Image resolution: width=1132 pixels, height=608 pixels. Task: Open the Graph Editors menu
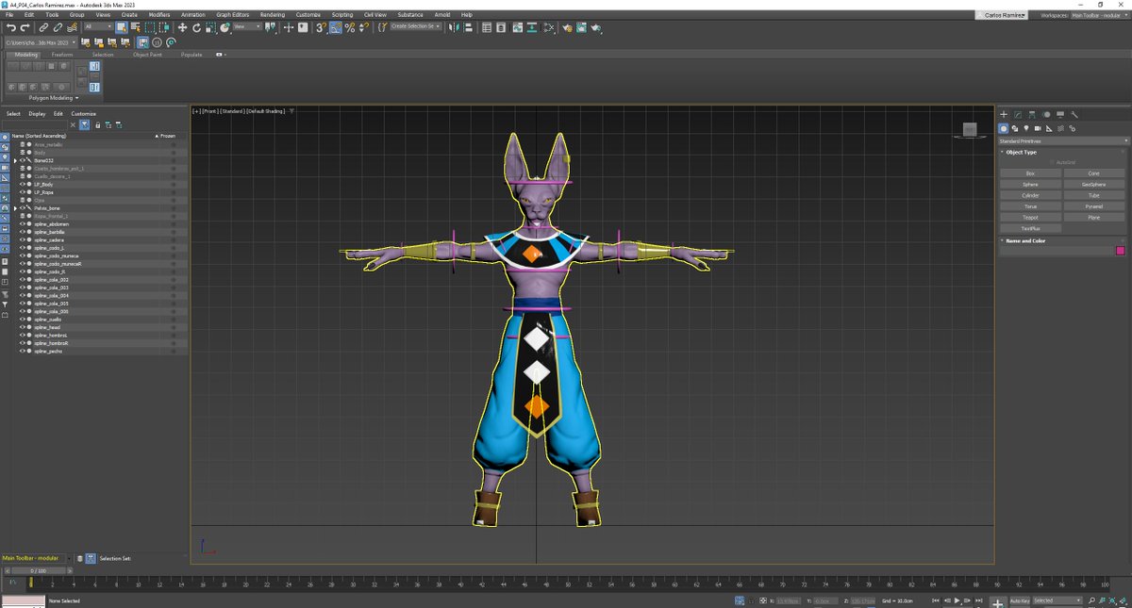tap(232, 15)
